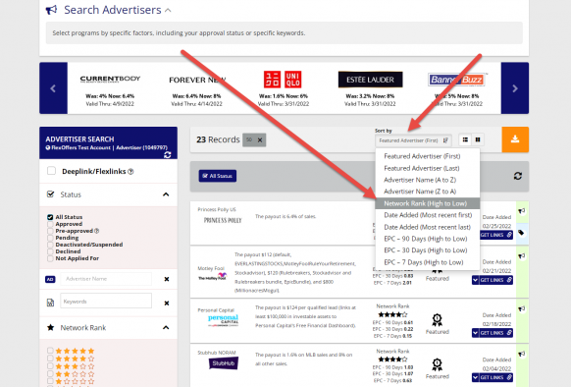Select Date Added (Most recent first) option
571x387 pixels.
(x=428, y=215)
